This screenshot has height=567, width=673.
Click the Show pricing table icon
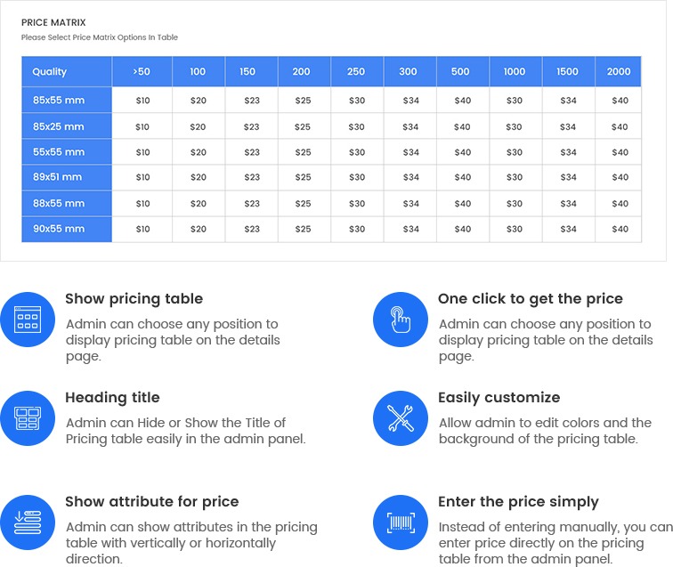[x=28, y=320]
